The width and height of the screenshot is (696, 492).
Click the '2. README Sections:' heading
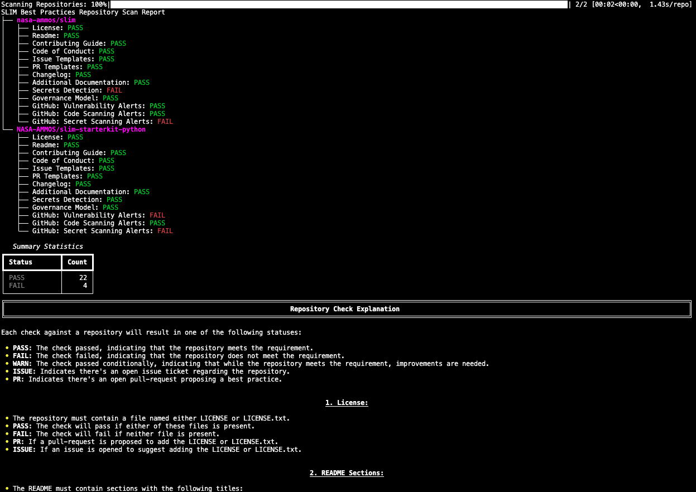pyautogui.click(x=347, y=473)
